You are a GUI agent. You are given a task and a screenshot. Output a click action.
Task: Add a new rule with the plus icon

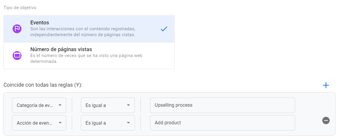(x=326, y=85)
